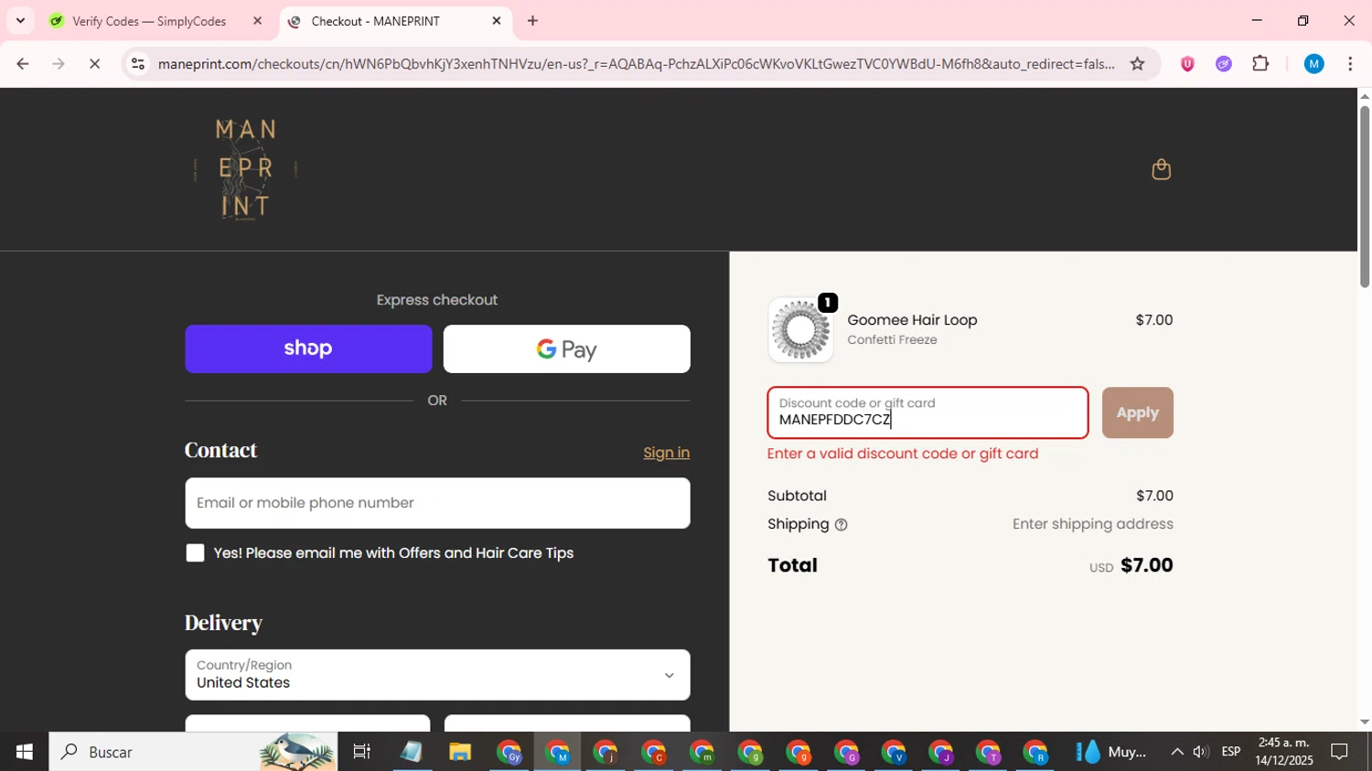The width and height of the screenshot is (1372, 771).
Task: Click the taskbar Buscar search box
Action: pos(193,752)
